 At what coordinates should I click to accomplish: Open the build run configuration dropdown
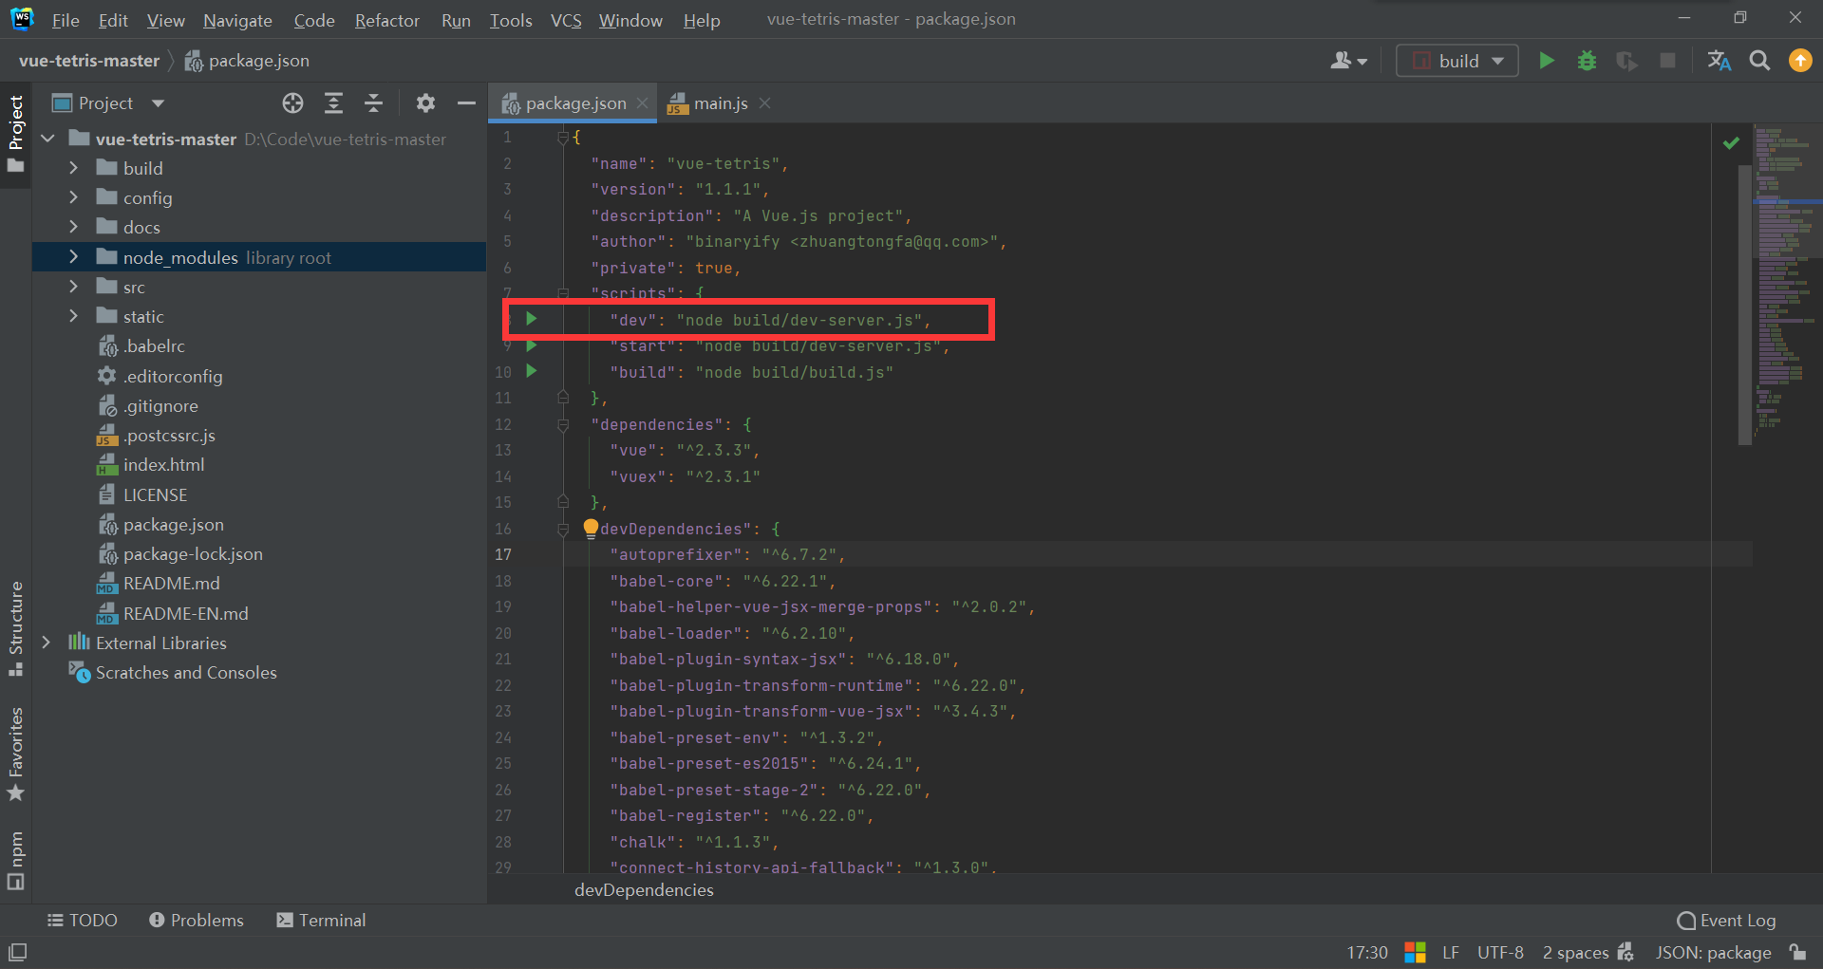[x=1457, y=61]
